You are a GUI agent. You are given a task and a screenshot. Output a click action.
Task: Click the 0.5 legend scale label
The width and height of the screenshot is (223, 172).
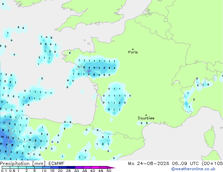click(12, 171)
